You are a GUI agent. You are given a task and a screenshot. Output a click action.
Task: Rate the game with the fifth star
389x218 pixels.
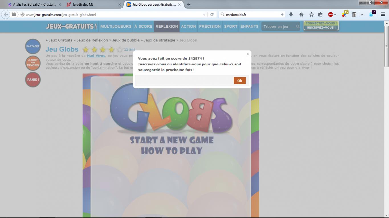120,50
